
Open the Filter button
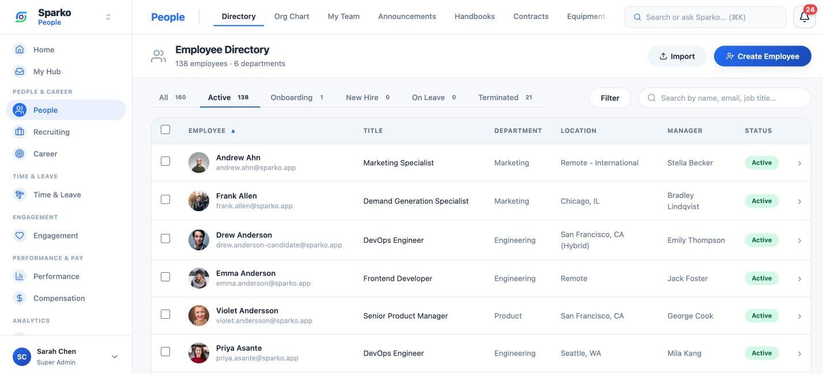610,98
